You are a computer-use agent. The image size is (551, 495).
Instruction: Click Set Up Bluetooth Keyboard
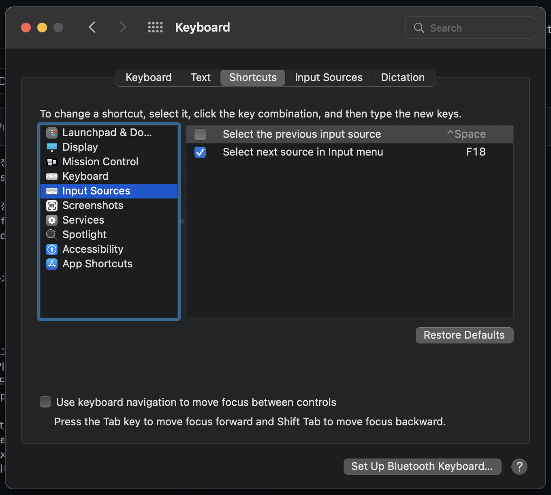point(422,466)
